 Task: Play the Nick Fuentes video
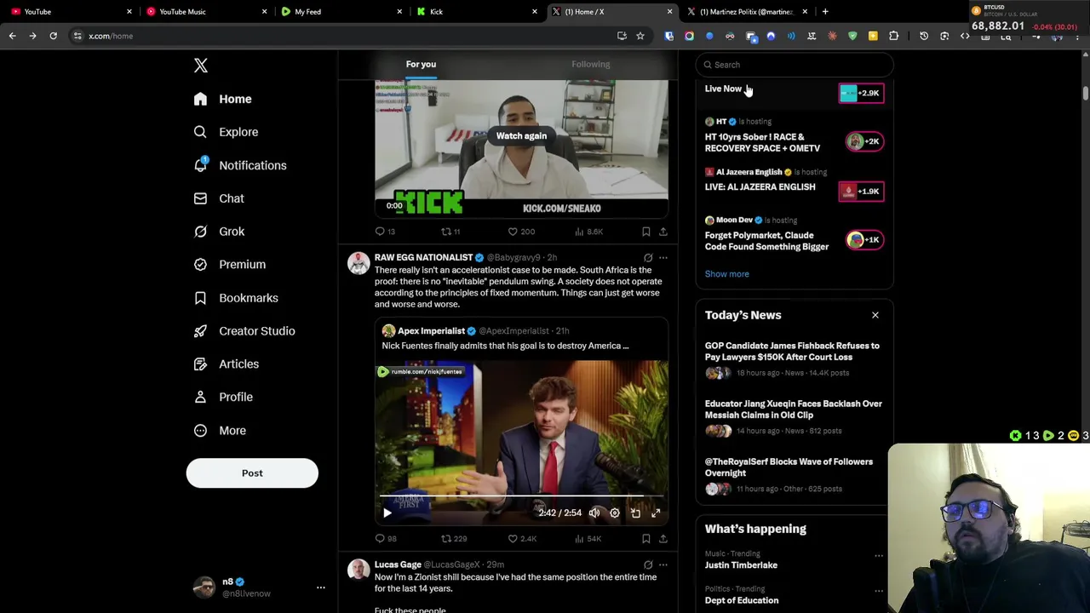coord(387,513)
